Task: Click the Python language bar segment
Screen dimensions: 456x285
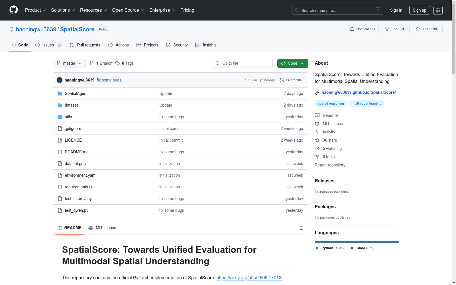Action: click(356, 242)
